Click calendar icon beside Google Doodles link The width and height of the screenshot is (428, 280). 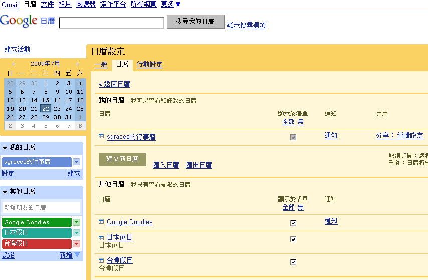101,222
